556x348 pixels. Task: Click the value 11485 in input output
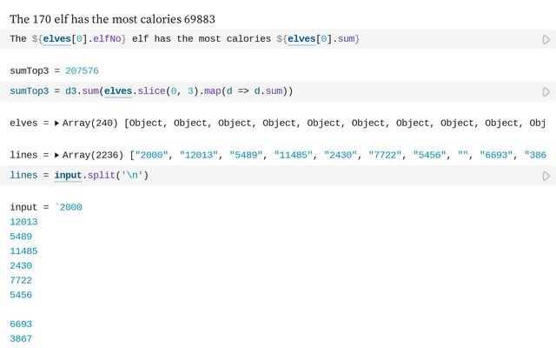pyautogui.click(x=23, y=251)
